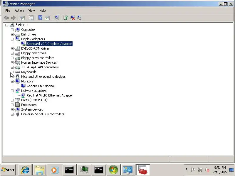Image resolution: width=235 pixels, height=176 pixels.
Task: Open Windows Explorer folder from taskbar
Action: pos(40,170)
